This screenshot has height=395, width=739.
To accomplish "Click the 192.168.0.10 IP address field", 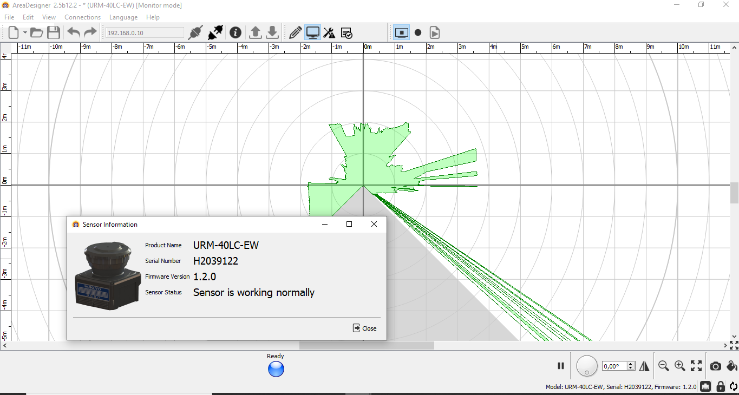I will (145, 33).
